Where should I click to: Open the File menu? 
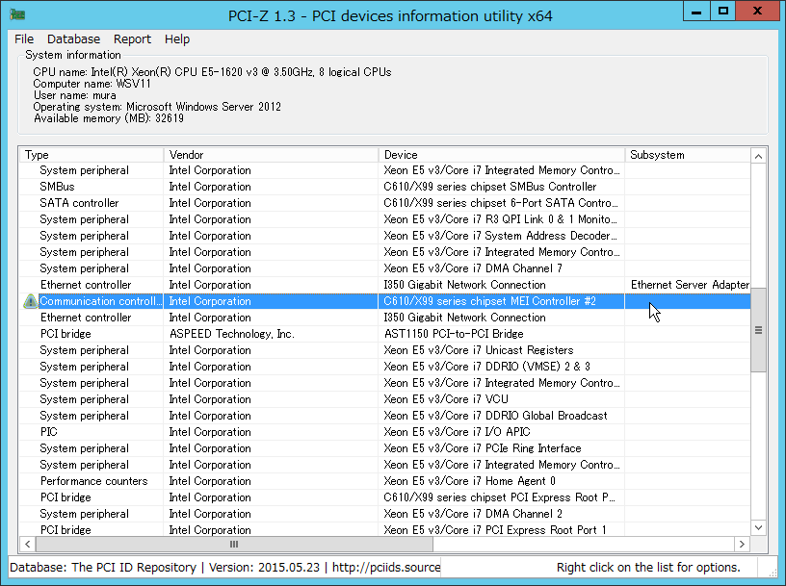[x=24, y=39]
